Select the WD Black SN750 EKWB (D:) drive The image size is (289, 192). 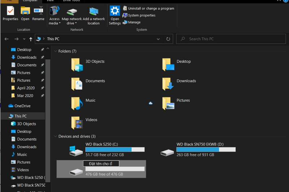198,149
